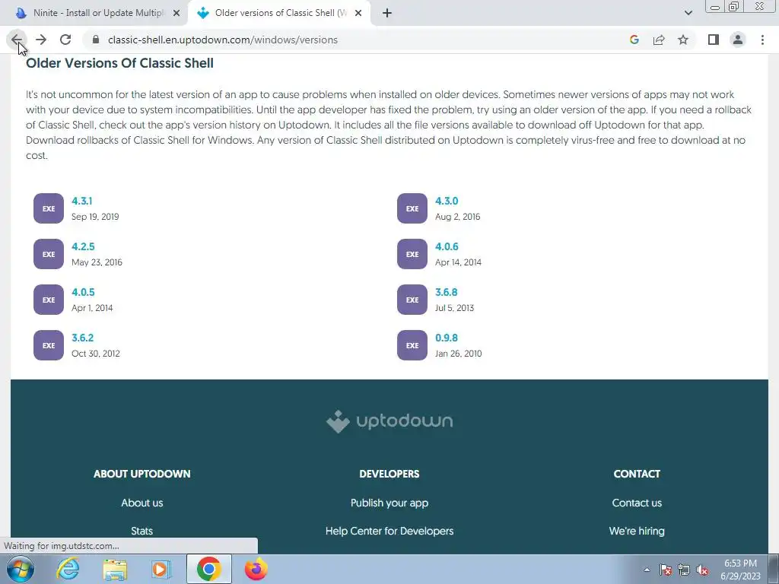Reload the page with the refresh icon
Screen dimensions: 779x584
65,40
